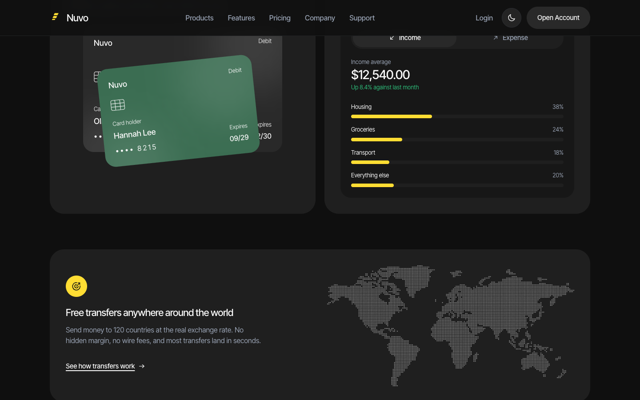The width and height of the screenshot is (640, 400).
Task: Click the Open Account button
Action: click(558, 18)
